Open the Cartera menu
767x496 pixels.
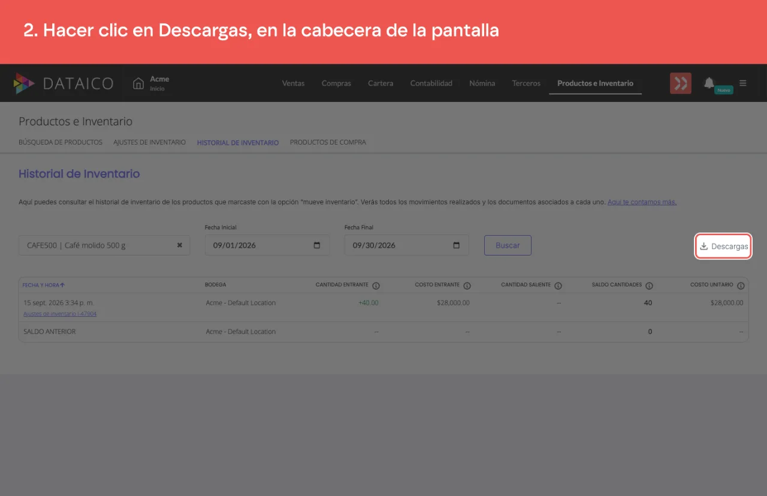[x=381, y=83]
